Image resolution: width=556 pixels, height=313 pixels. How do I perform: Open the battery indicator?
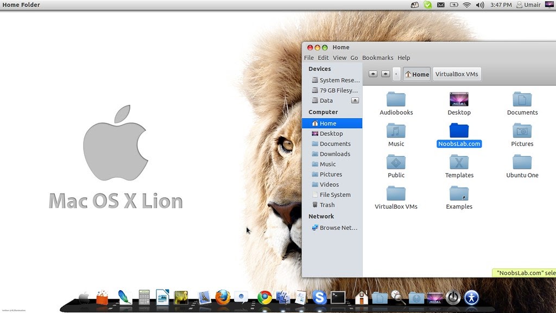pyautogui.click(x=454, y=5)
